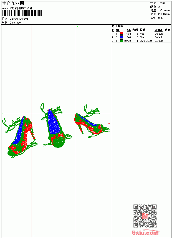Click the 6xiu.com watermark logo
The image size is (172, 238).
click(145, 232)
